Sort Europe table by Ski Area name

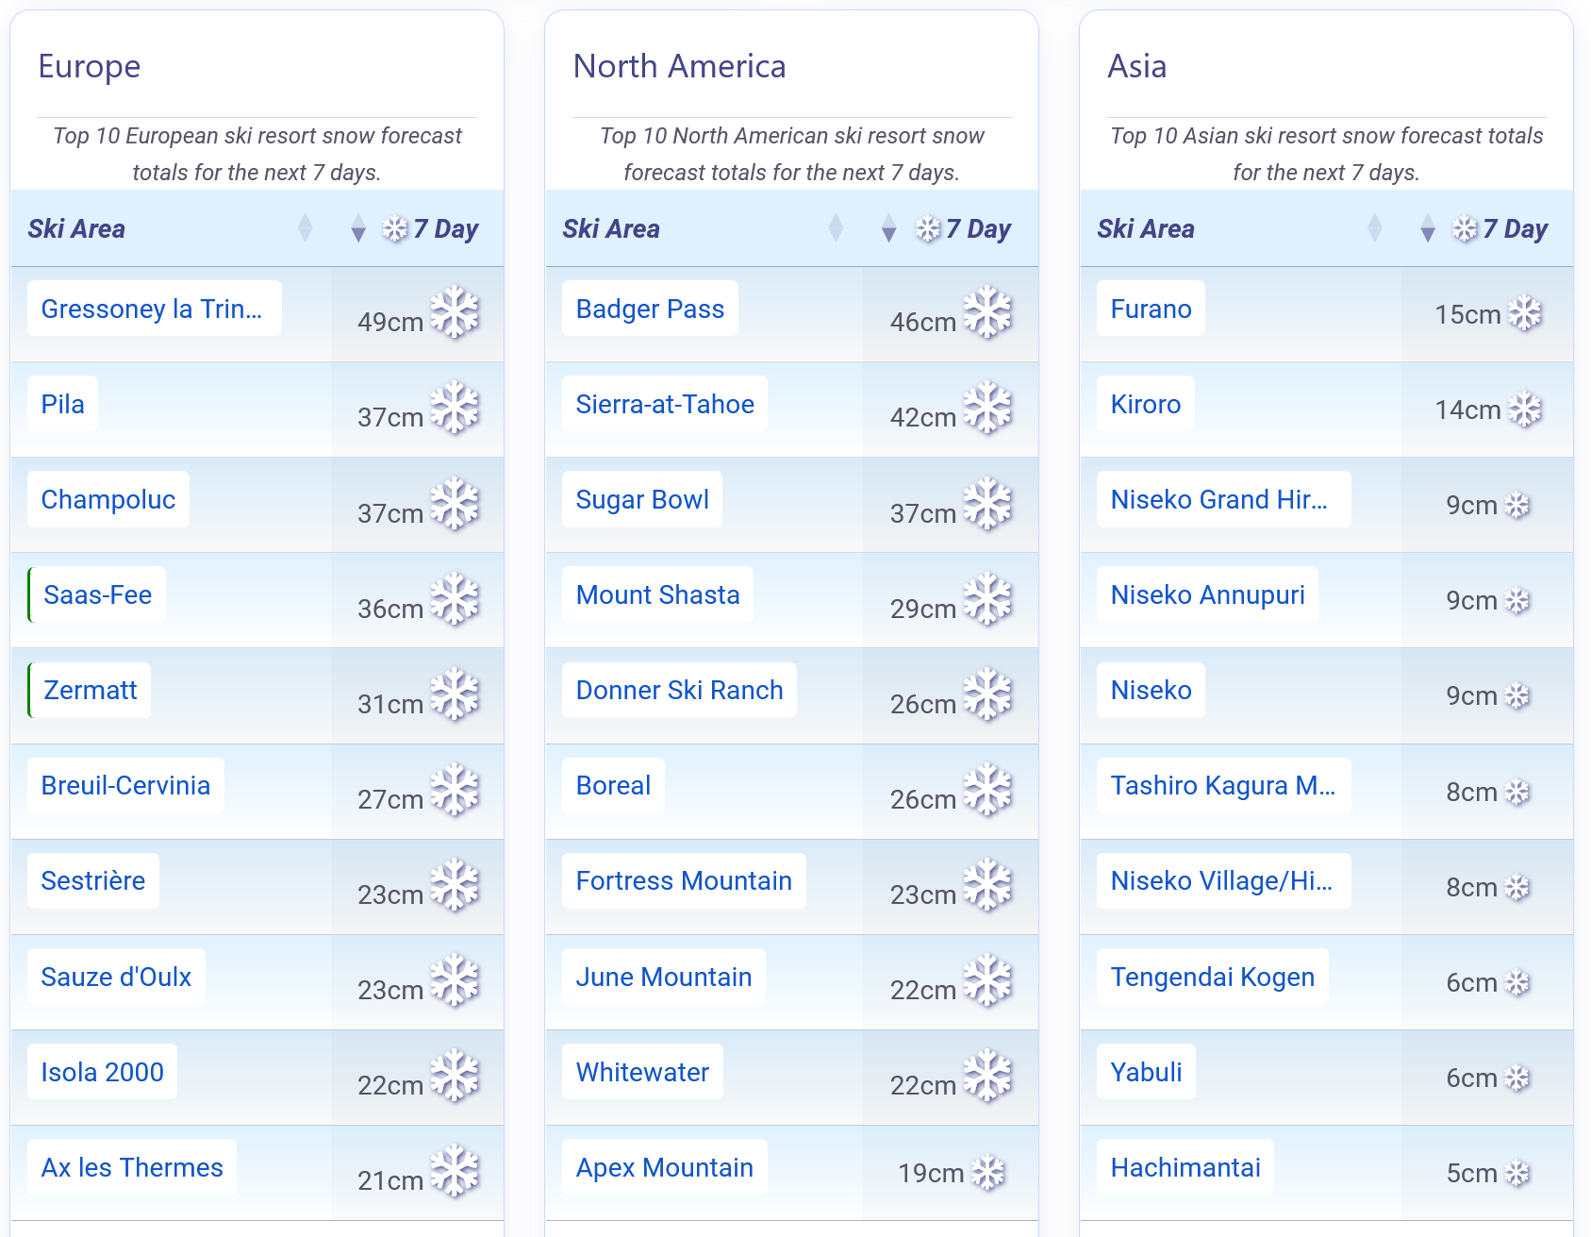pos(305,228)
